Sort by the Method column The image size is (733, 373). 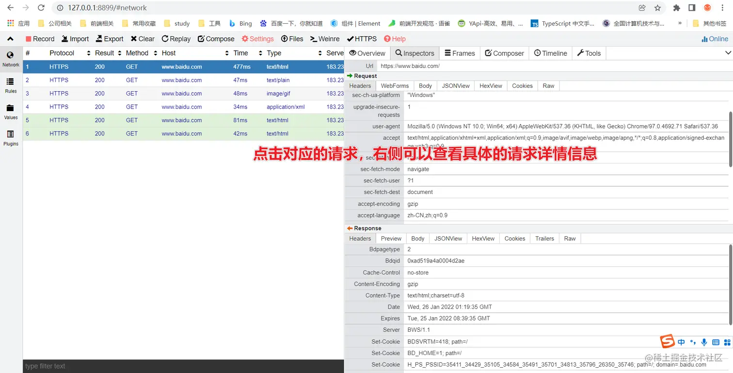[x=141, y=53]
